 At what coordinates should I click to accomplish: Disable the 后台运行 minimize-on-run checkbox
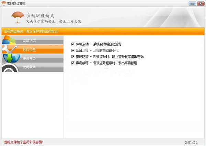point(73,50)
